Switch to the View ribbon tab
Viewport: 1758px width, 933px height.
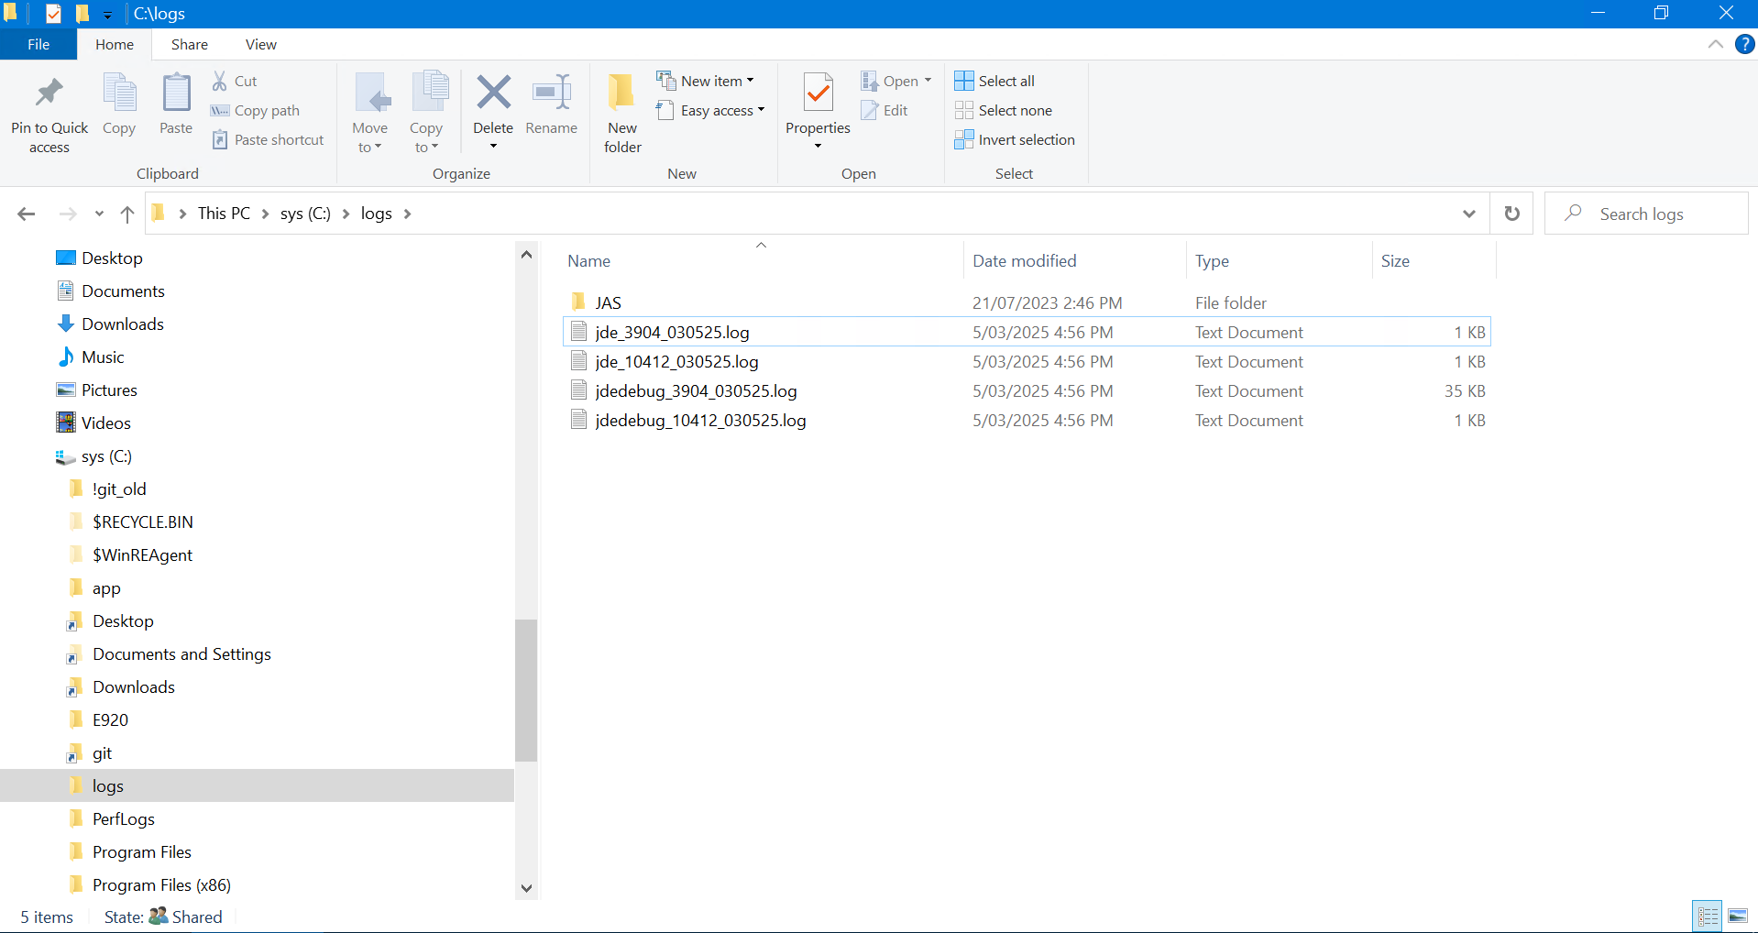coord(260,44)
